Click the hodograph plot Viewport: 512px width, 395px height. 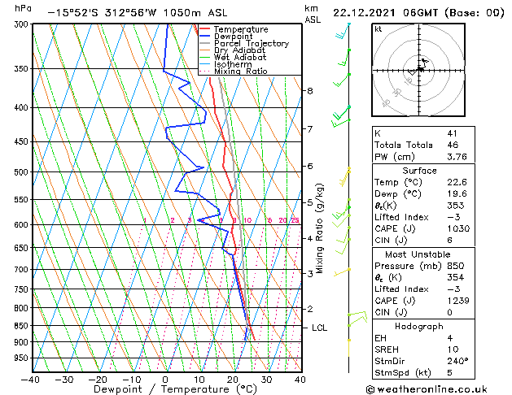[x=418, y=70]
